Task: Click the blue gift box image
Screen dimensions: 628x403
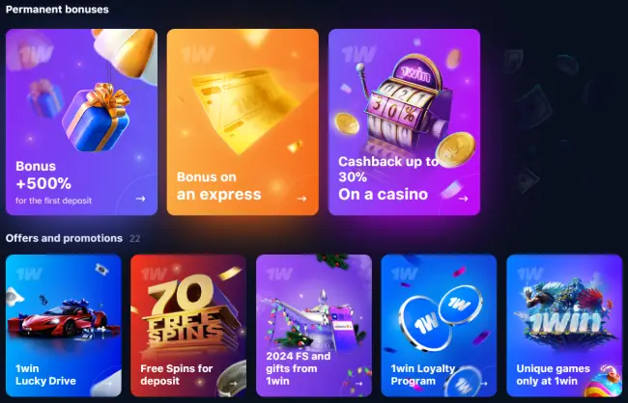Action: [97, 118]
